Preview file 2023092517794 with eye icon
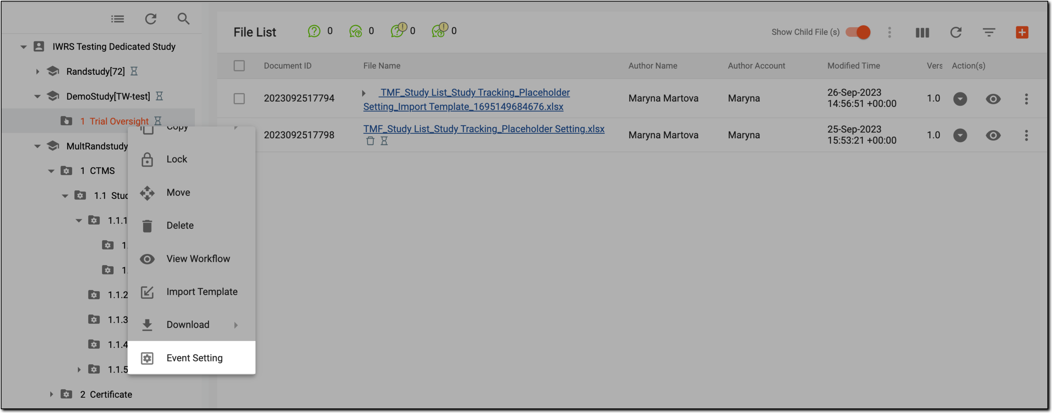The width and height of the screenshot is (1052, 413). click(993, 99)
